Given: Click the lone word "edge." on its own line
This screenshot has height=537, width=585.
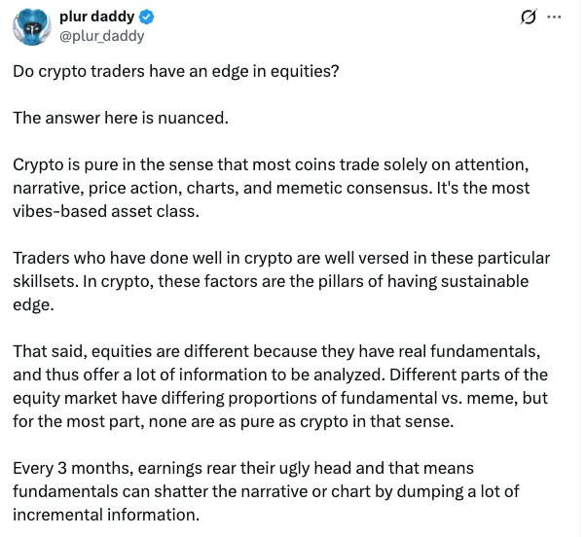Looking at the screenshot, I should [x=31, y=304].
